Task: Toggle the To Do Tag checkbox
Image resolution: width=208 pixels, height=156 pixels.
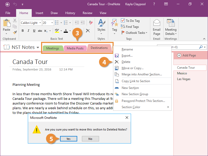Action: [x=123, y=21]
